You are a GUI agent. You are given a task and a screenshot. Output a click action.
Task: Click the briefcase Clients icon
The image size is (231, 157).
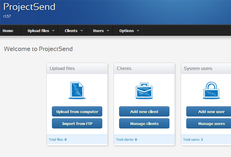pos(144,90)
